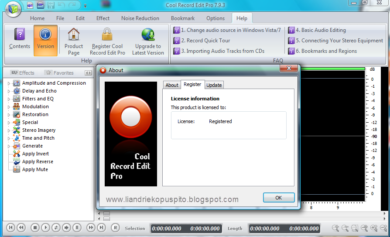390x237 pixels.
Task: Switch to Update tab in About dialog
Action: [x=214, y=85]
